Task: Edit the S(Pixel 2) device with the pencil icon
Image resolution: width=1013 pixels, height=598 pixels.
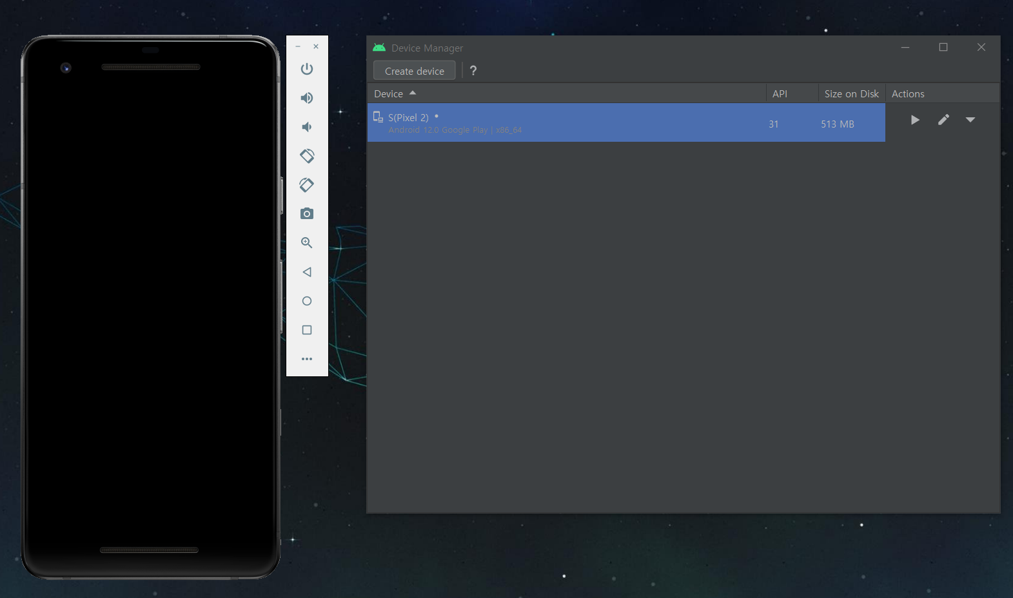Action: (943, 120)
